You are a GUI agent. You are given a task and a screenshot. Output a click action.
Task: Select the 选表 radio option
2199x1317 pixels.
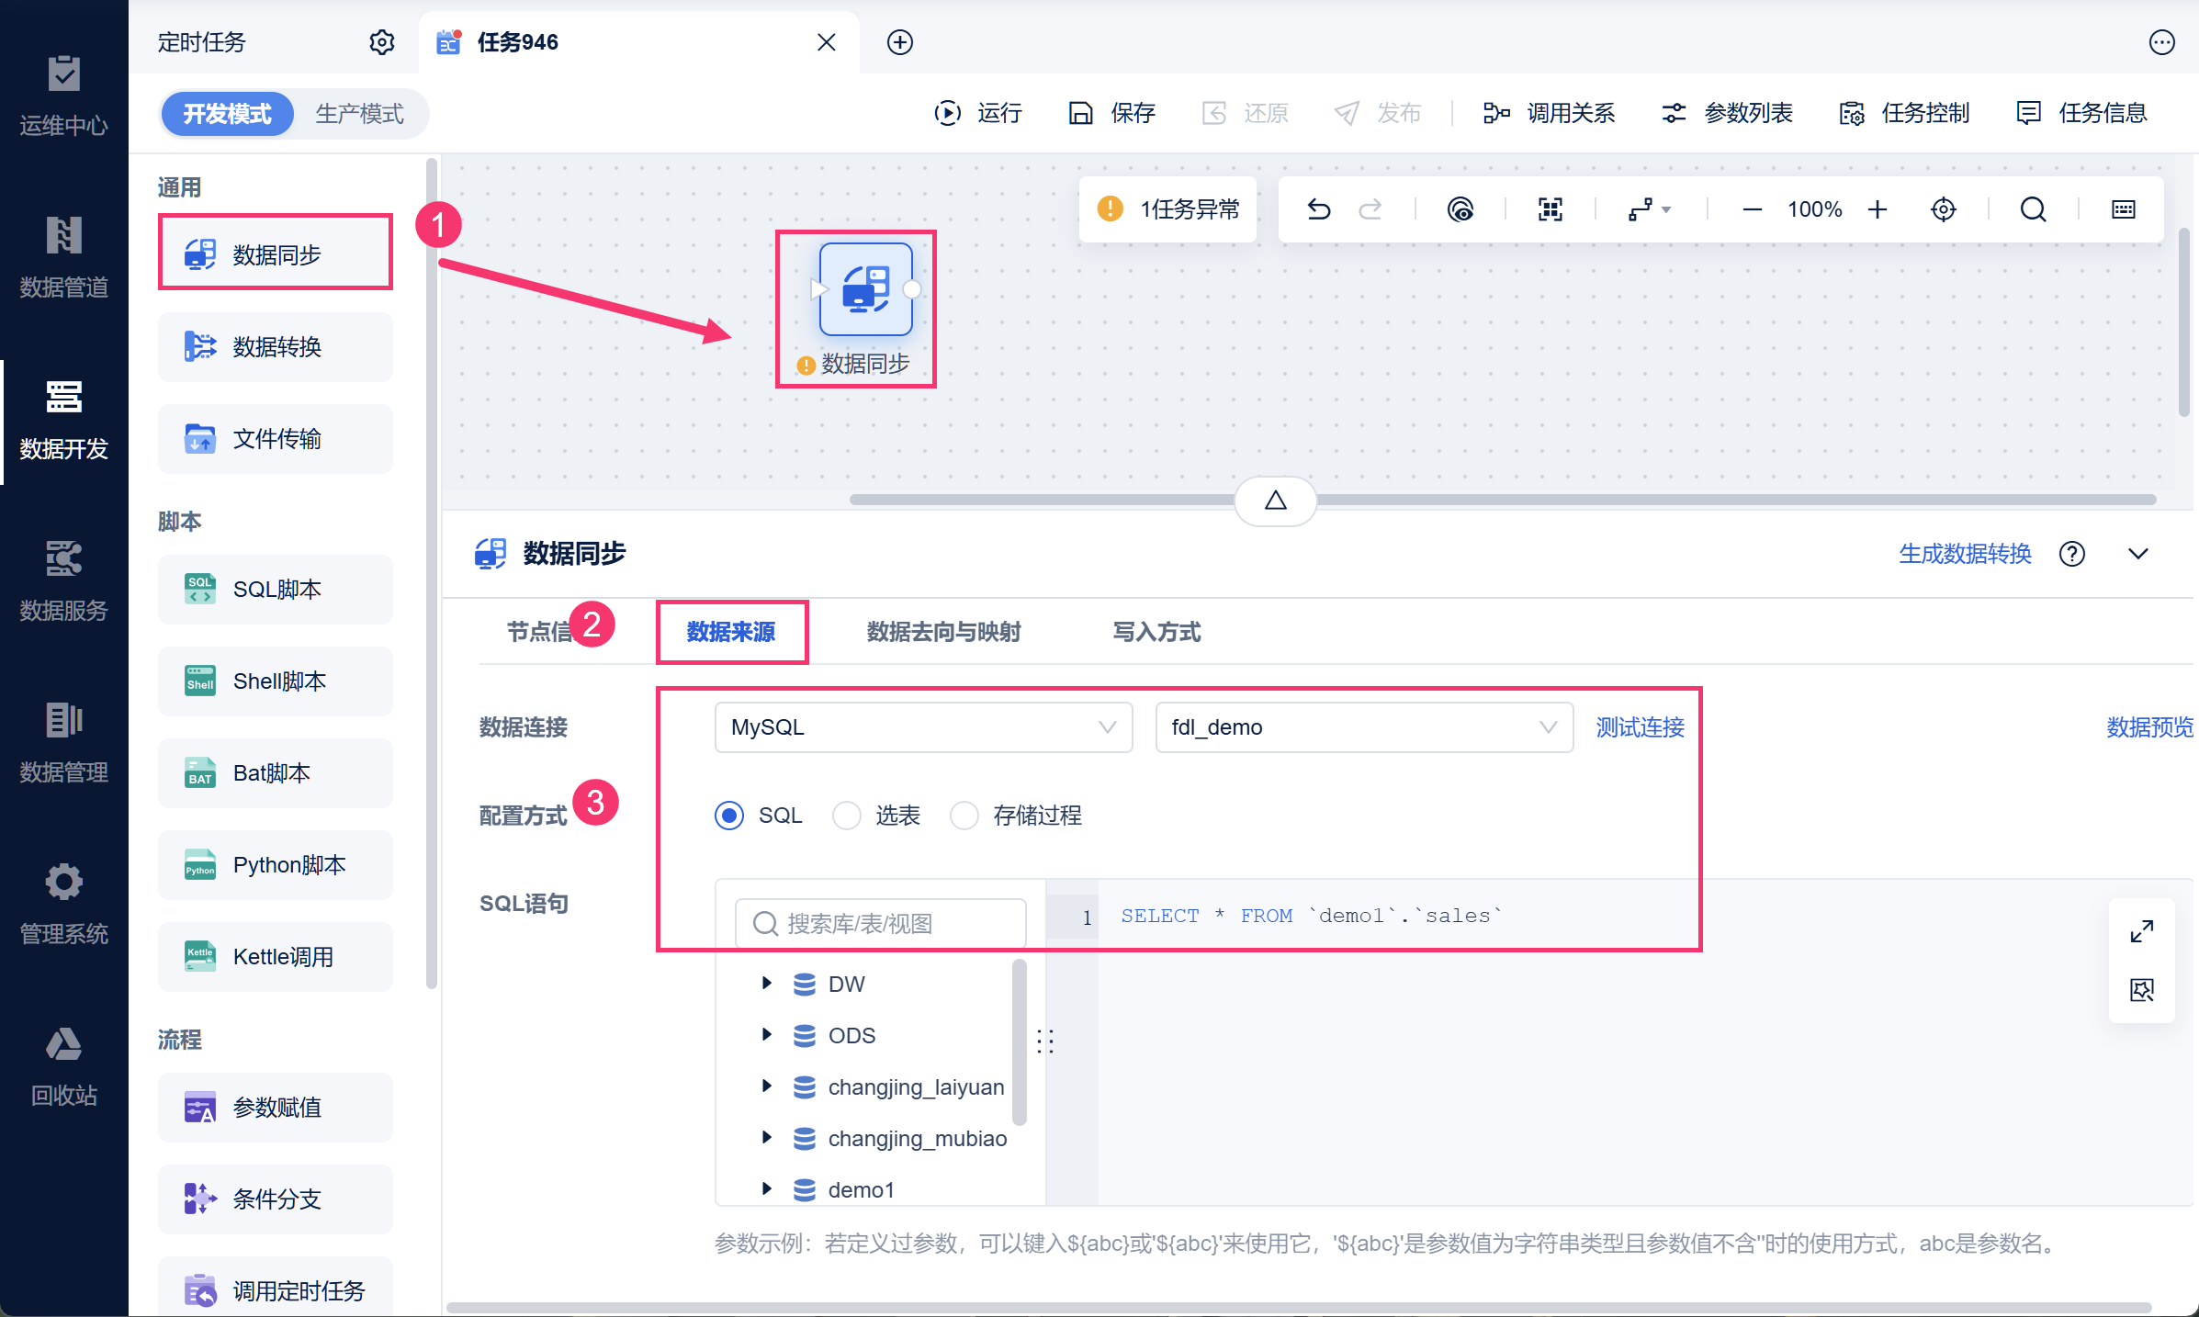(846, 816)
